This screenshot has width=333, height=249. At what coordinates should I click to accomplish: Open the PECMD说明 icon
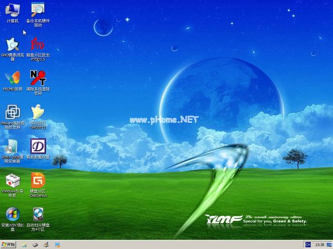[12, 78]
